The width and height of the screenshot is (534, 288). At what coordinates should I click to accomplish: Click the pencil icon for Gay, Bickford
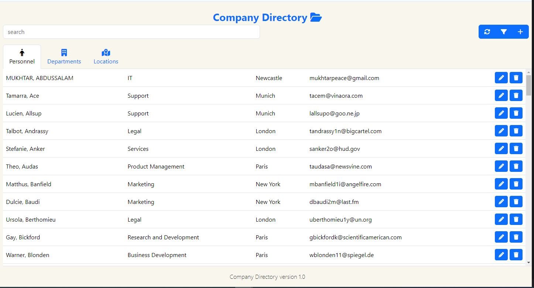pos(501,237)
